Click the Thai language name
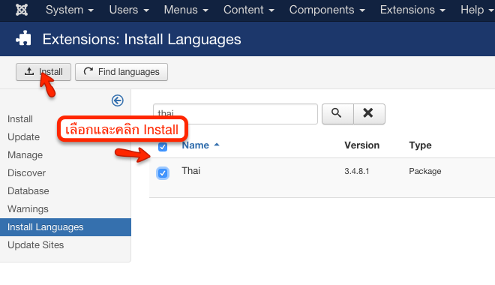Image resolution: width=495 pixels, height=285 pixels. point(191,171)
